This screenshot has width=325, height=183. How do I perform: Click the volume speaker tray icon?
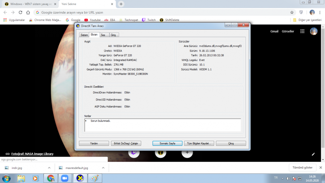coord(288,178)
